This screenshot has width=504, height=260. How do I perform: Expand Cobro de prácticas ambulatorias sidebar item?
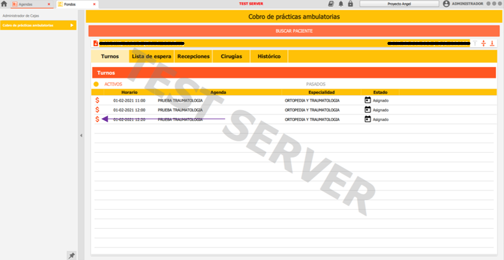point(72,26)
